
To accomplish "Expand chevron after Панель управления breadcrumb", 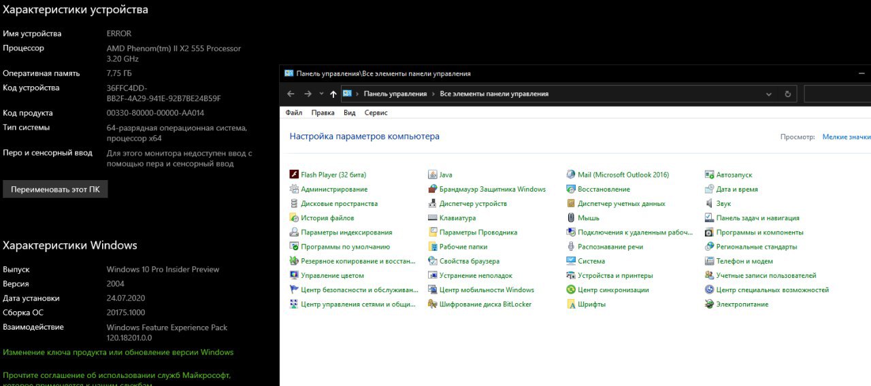I will click(433, 94).
